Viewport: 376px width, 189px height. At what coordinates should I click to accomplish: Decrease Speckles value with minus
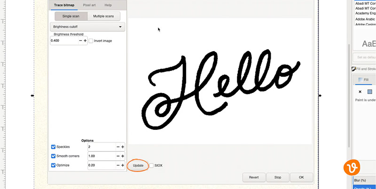coord(118,147)
